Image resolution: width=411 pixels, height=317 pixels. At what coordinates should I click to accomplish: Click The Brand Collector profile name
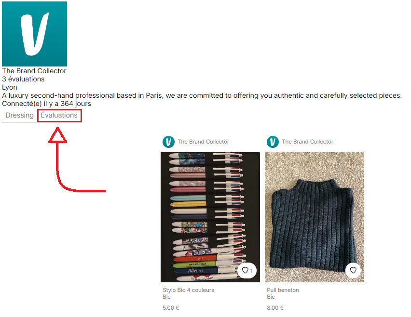tap(34, 71)
